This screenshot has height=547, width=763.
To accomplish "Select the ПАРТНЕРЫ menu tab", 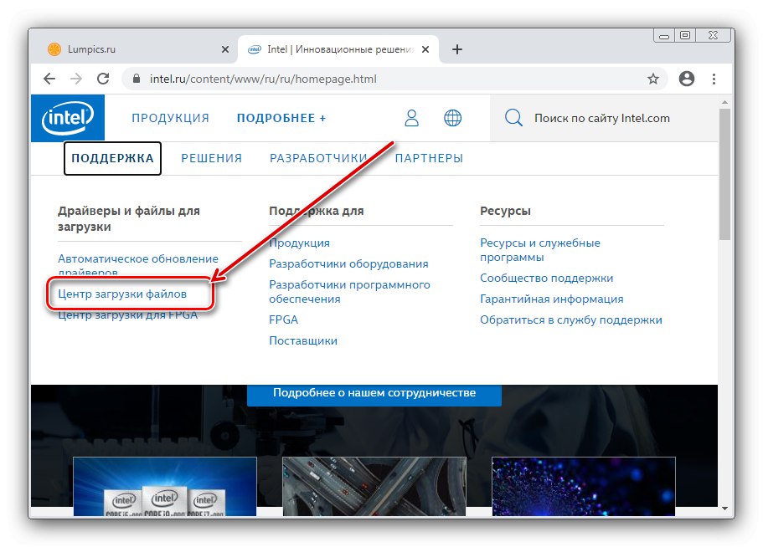I will point(429,158).
